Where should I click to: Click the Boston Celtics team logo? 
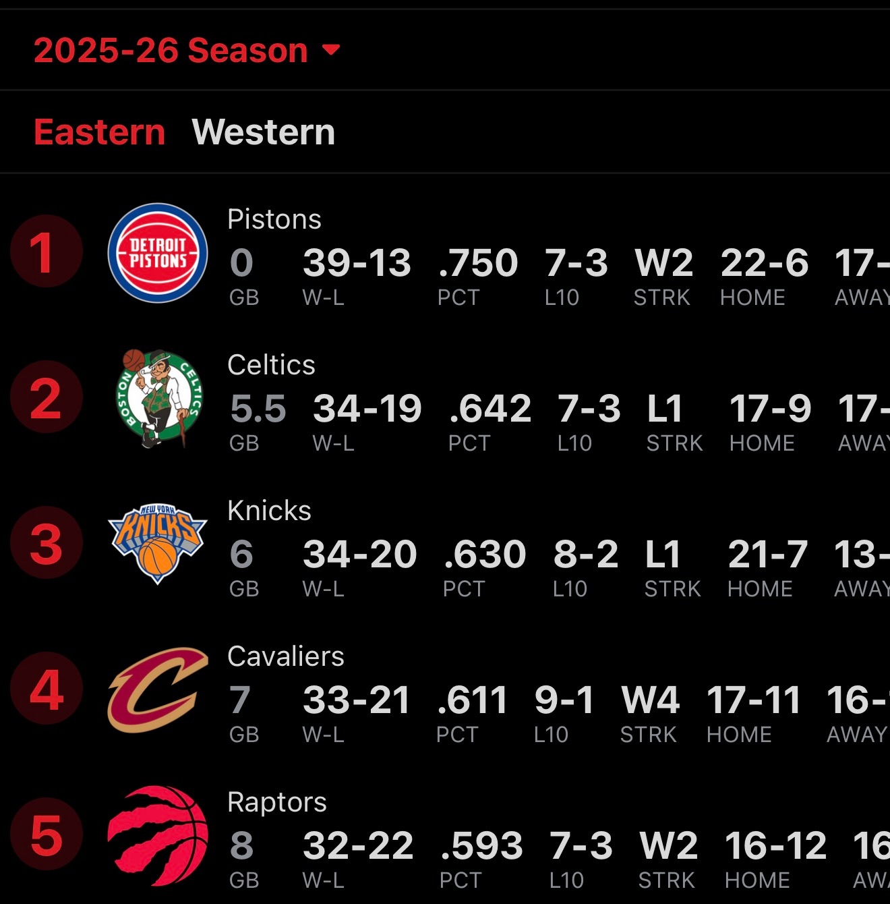click(x=159, y=398)
